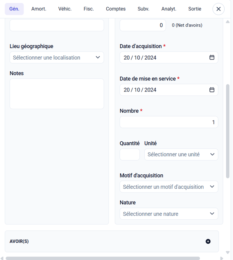
Task: Open the Unité selection dropdown
Action: coord(181,155)
